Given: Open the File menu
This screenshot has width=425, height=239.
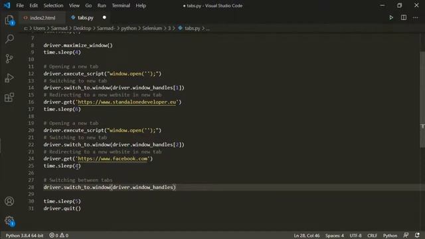Looking at the screenshot, I should [x=20, y=5].
